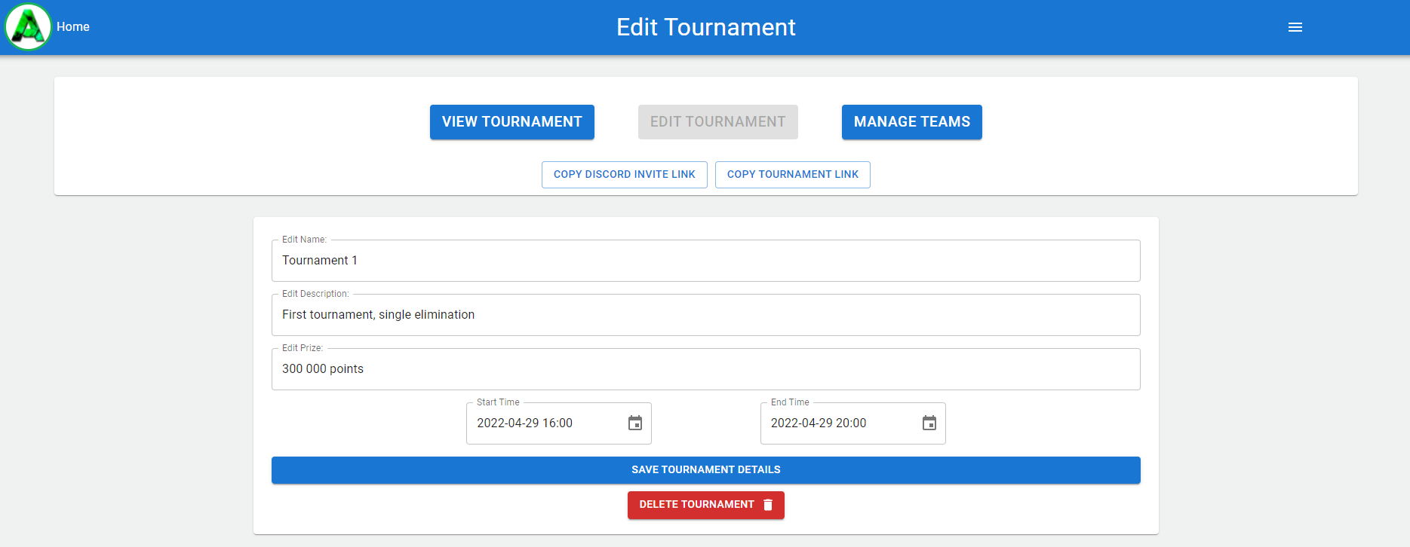This screenshot has height=547, width=1410.
Task: Click into the Edit Name field
Action: [x=705, y=261]
